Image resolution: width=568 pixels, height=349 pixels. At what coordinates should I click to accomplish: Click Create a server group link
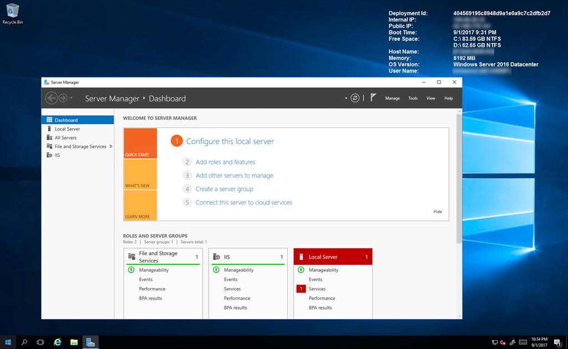point(224,189)
